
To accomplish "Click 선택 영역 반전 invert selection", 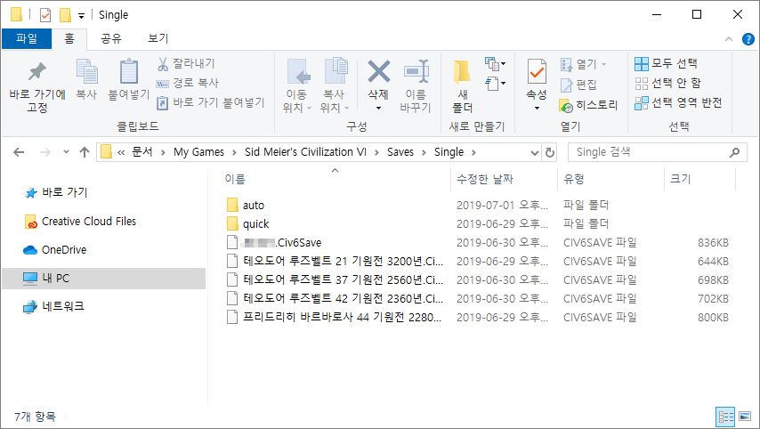I will click(x=678, y=102).
